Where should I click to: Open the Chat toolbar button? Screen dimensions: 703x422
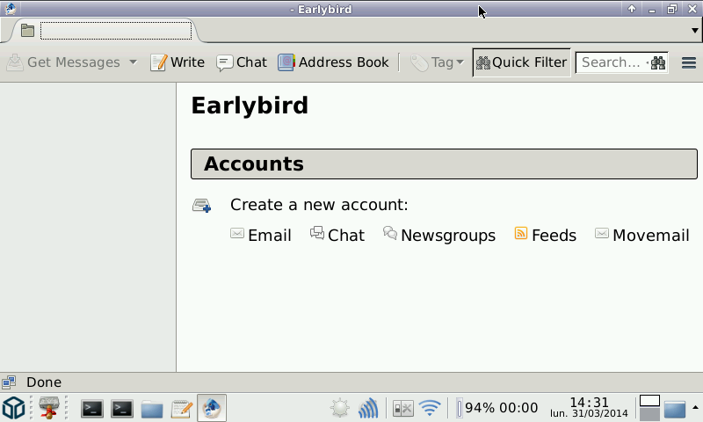click(242, 62)
